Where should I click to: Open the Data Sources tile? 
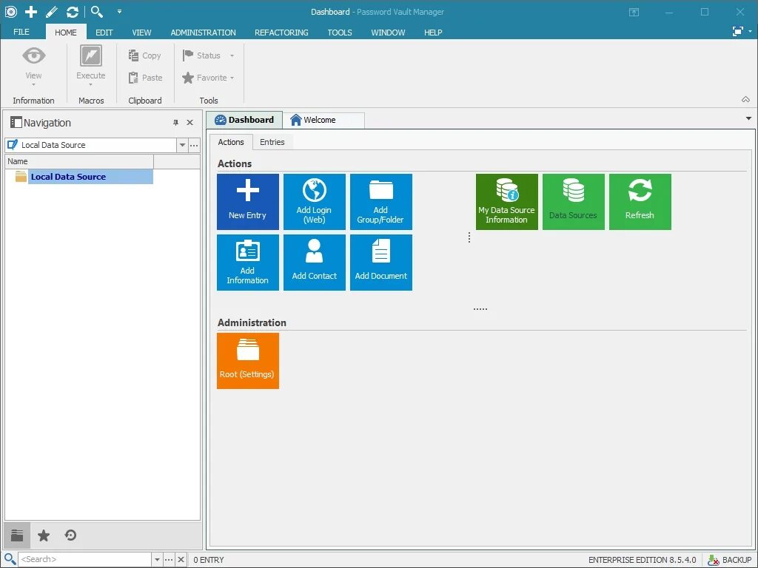[574, 202]
